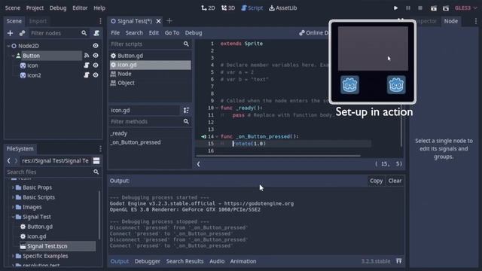
Task: Switch to 2D workspace
Action: [x=208, y=8]
